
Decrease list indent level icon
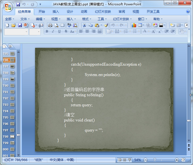click(x=166, y=31)
